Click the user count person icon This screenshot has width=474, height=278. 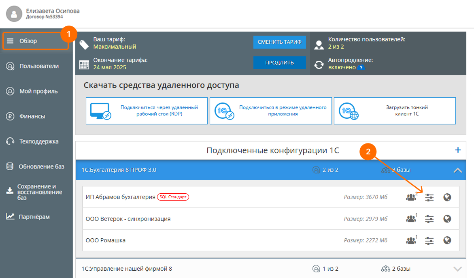click(x=319, y=45)
